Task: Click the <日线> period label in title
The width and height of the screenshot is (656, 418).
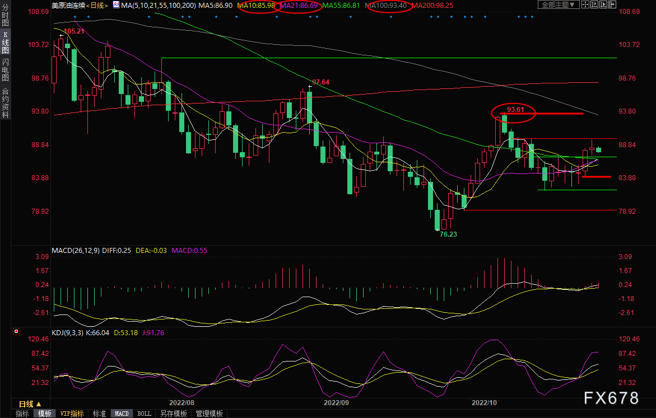Action: [x=97, y=6]
